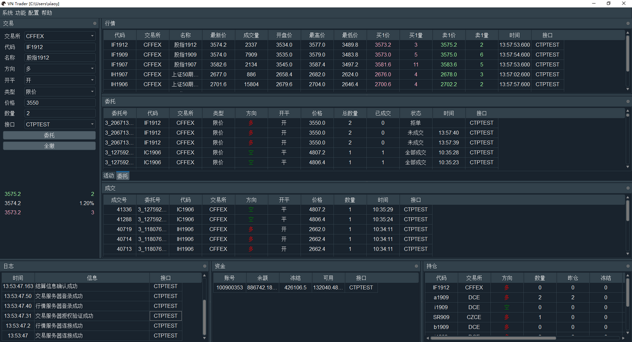Screen dimensions: 632x342
Task: Click the 价格 input field showing 3550
Action: [60, 103]
